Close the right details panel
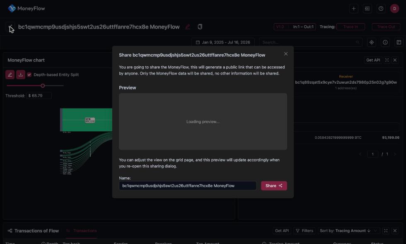The height and width of the screenshot is (244, 406). (x=395, y=60)
